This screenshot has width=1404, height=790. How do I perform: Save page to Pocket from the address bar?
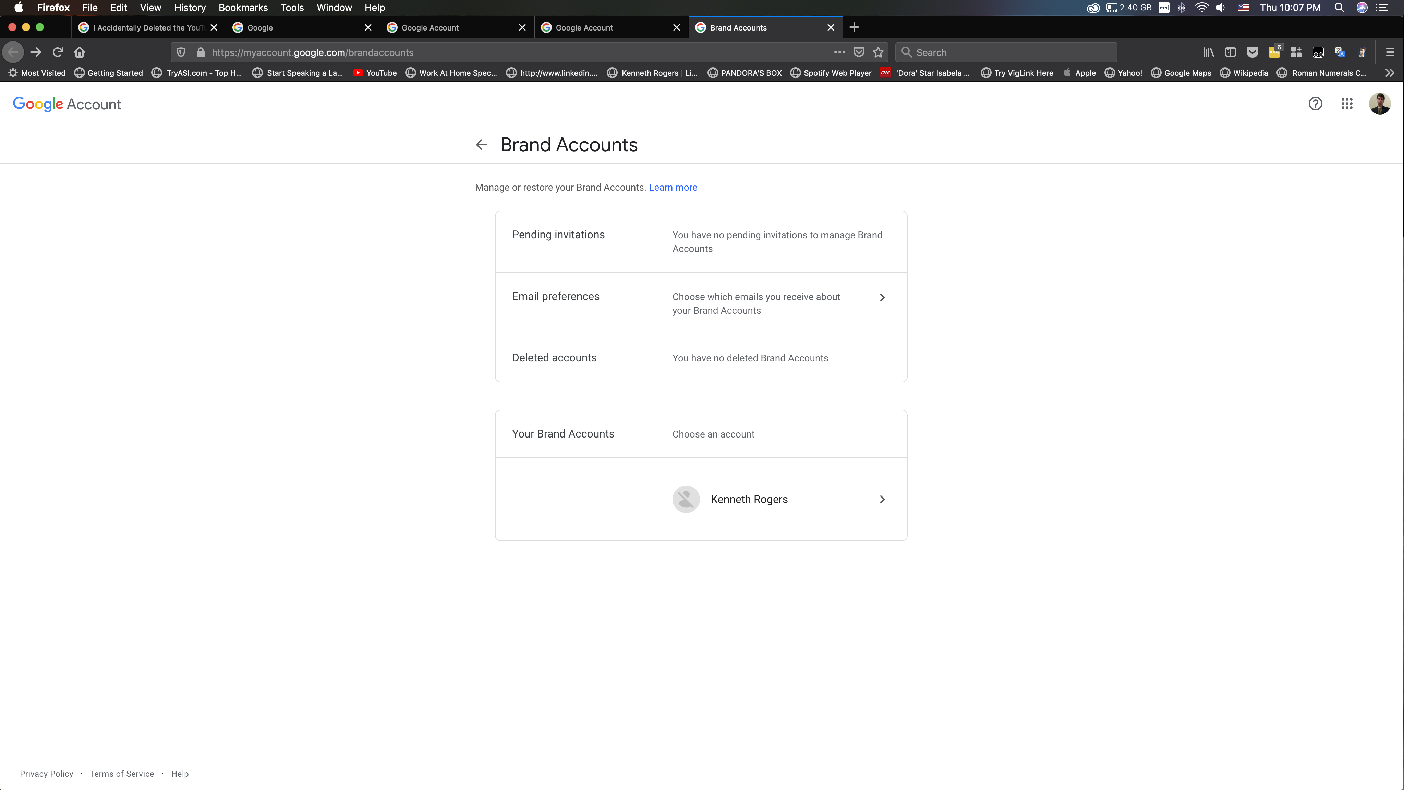point(859,52)
